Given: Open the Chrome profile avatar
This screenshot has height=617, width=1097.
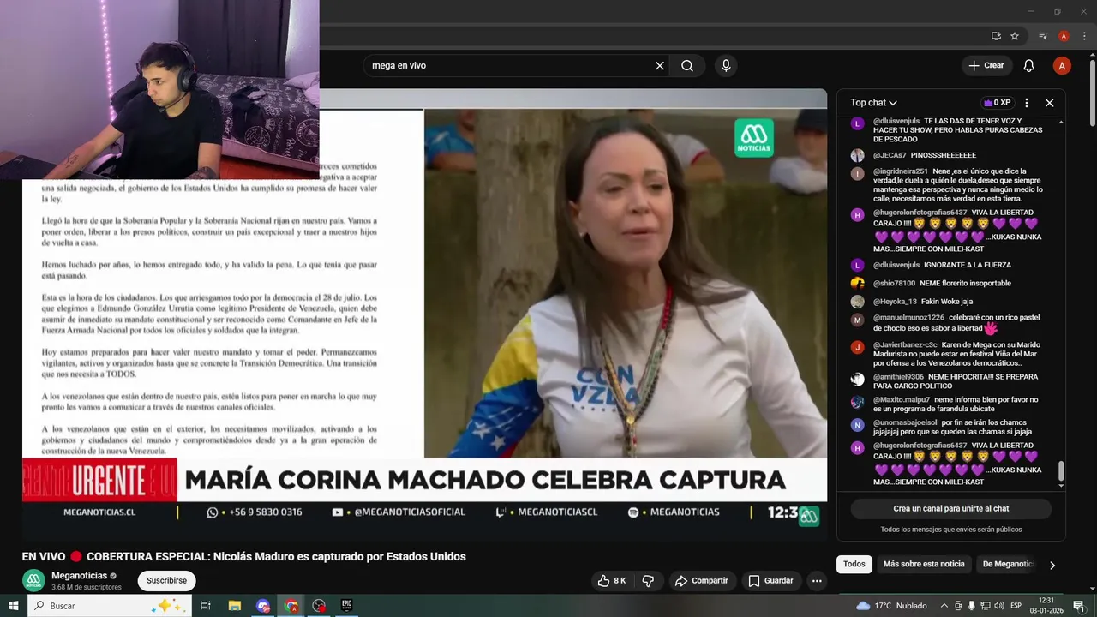Looking at the screenshot, I should 1064,36.
